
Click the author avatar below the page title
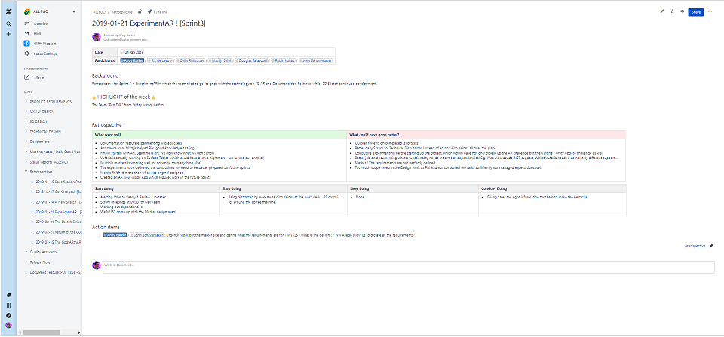click(97, 38)
